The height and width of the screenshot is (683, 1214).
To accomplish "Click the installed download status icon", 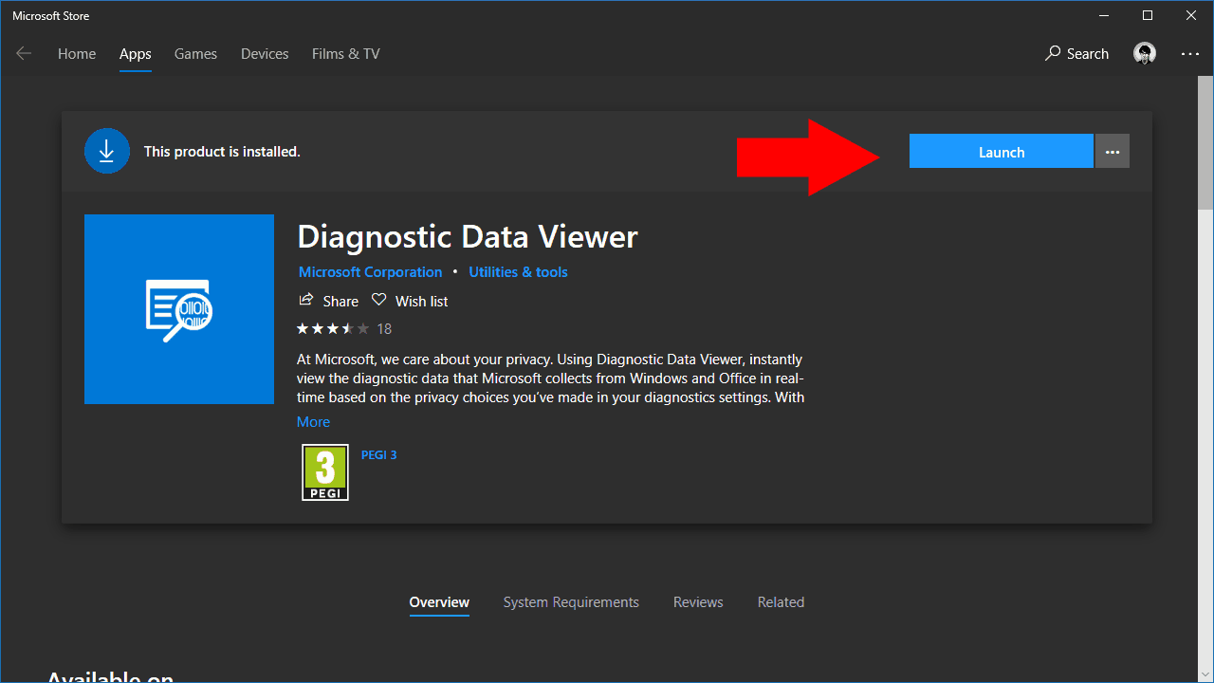I will tap(107, 151).
